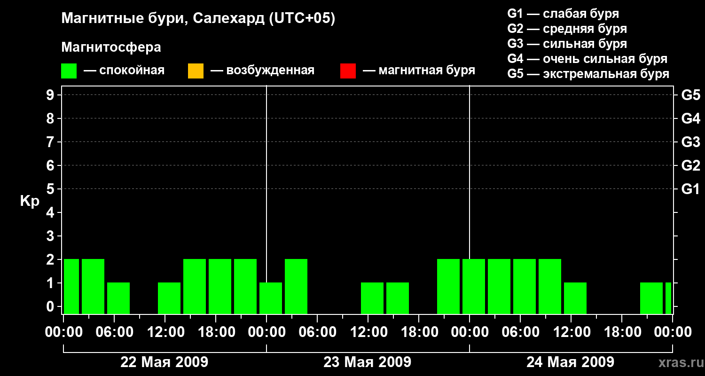Click the '06:00' time label of 24 Мая
The height and width of the screenshot is (376, 705).
pyautogui.click(x=520, y=332)
